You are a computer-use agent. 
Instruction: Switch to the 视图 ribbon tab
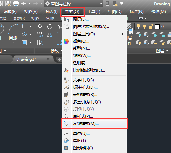point(35,19)
